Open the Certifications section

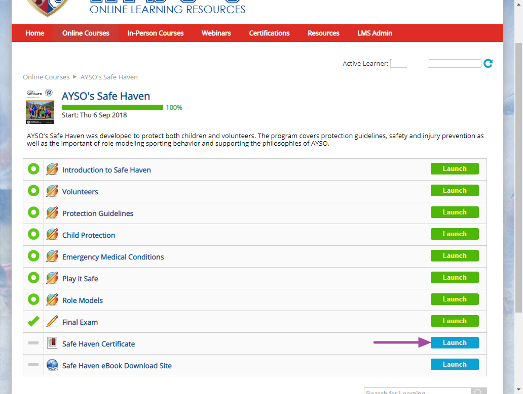(269, 33)
